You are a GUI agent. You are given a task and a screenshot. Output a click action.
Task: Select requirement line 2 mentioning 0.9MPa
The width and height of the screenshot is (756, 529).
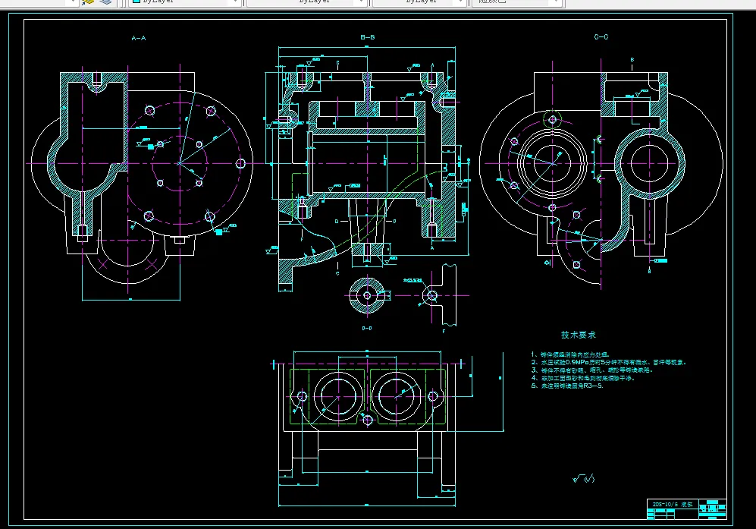[608, 362]
